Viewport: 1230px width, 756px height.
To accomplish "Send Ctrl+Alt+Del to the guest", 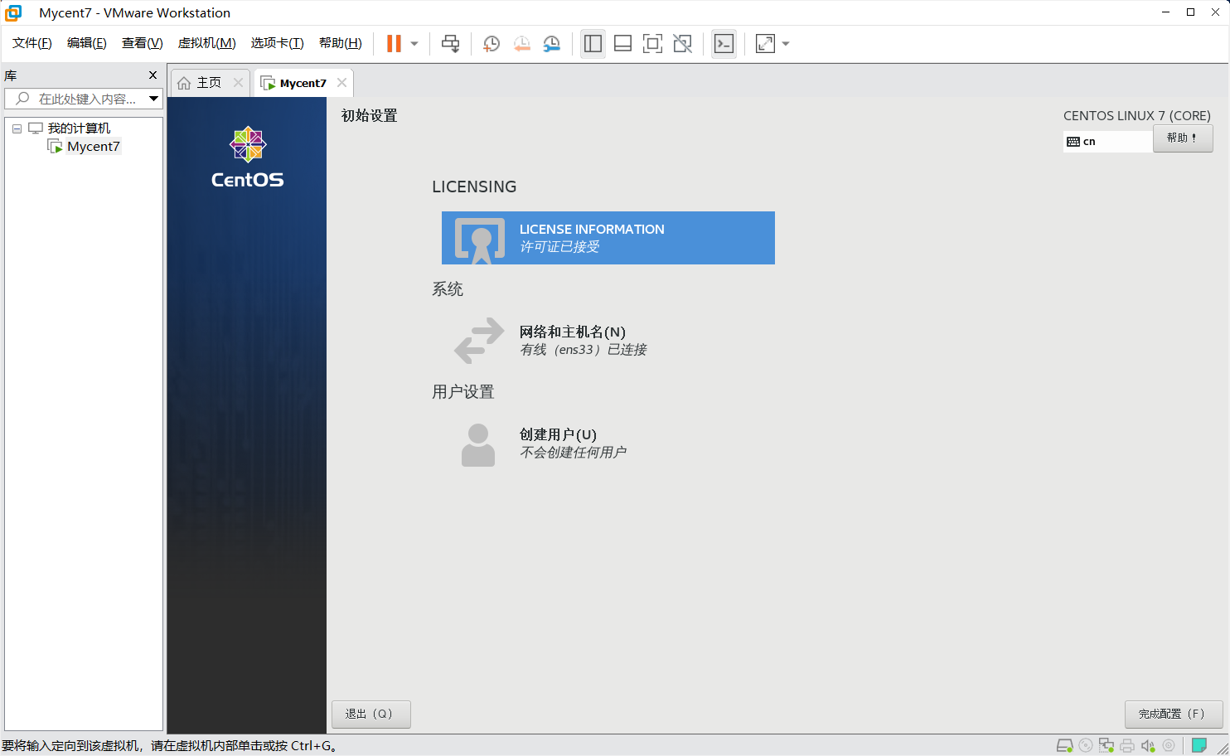I will tap(450, 43).
